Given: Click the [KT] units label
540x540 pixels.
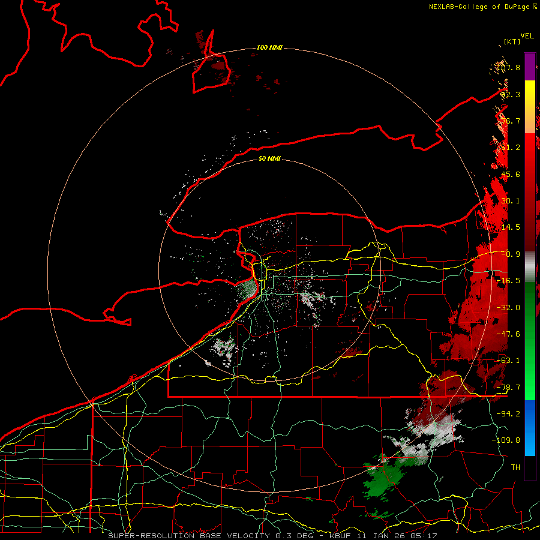Looking at the screenshot, I should [x=512, y=41].
